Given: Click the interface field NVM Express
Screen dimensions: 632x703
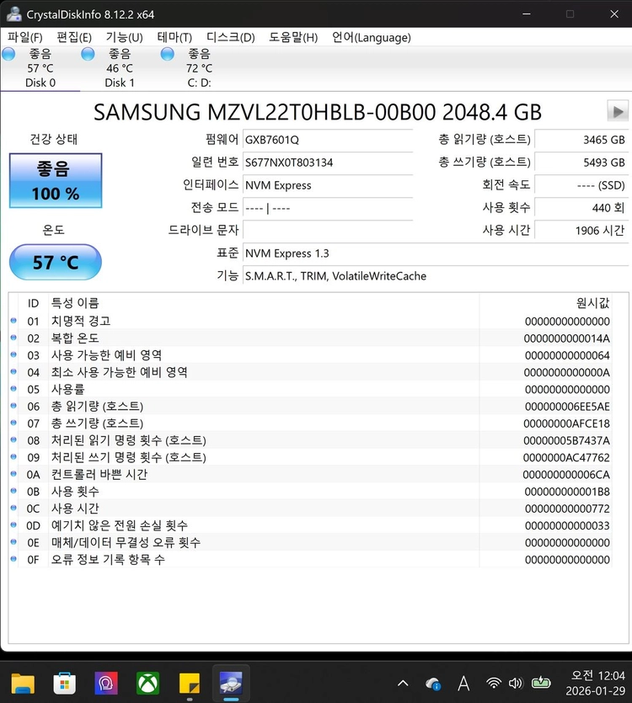Looking at the screenshot, I should (x=328, y=185).
